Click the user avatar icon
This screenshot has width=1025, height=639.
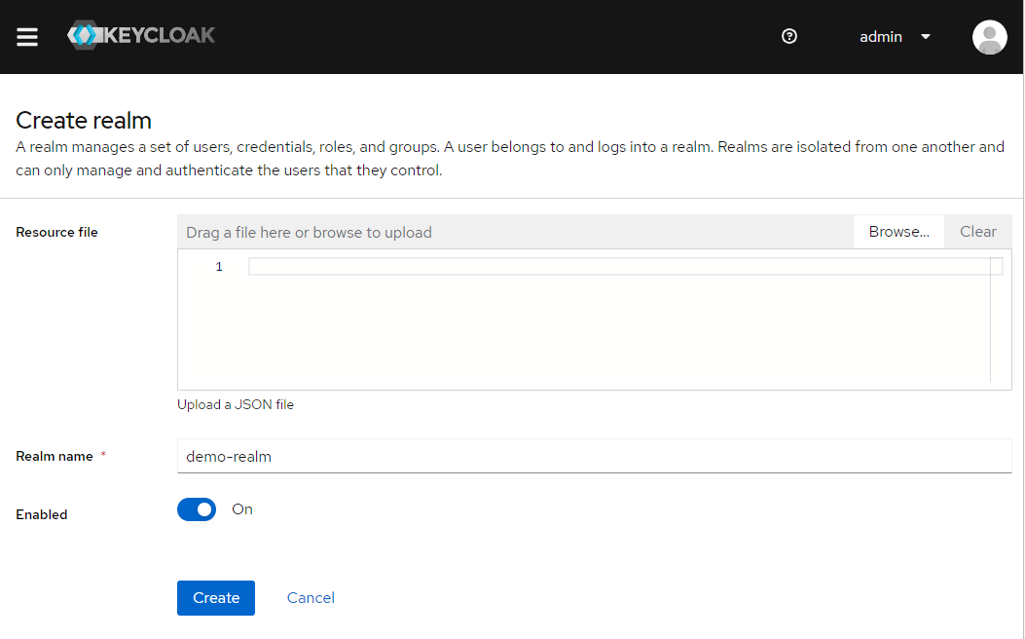click(989, 37)
